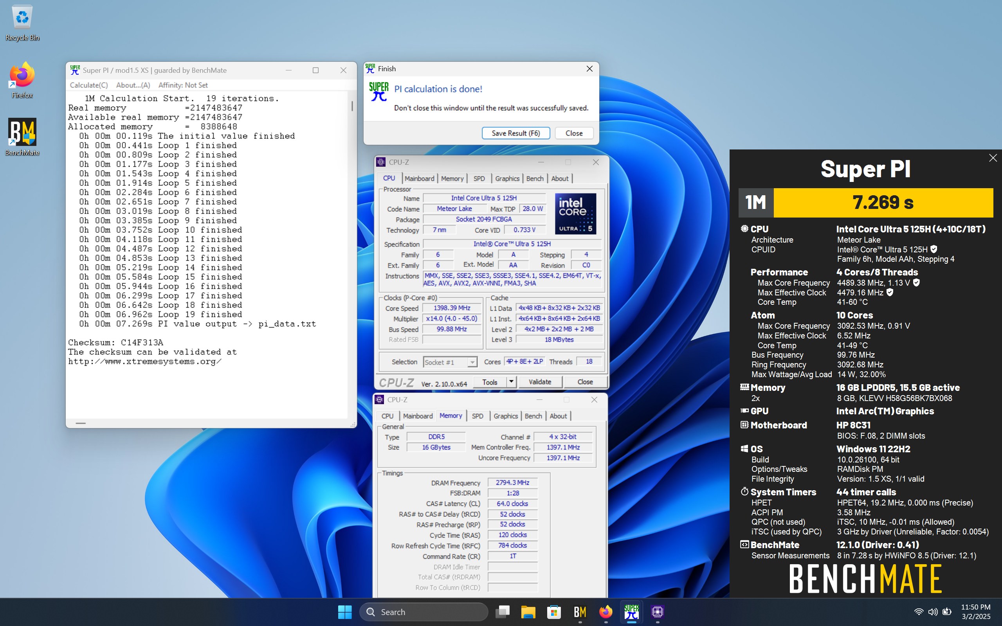The width and height of the screenshot is (1002, 626).
Task: Switch to BenchMate on the taskbar
Action: tap(580, 612)
